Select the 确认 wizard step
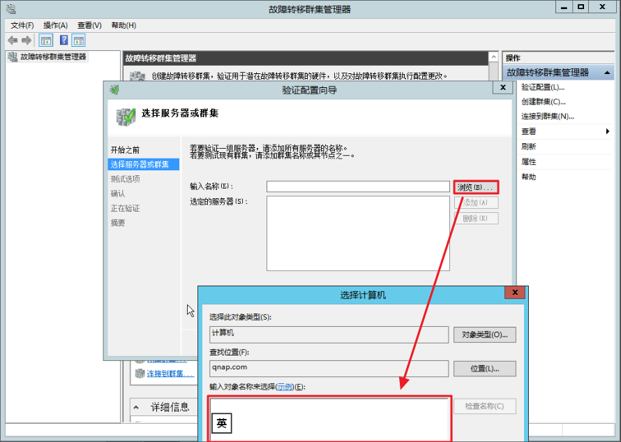Viewport: 621px width, 442px height. tap(118, 193)
